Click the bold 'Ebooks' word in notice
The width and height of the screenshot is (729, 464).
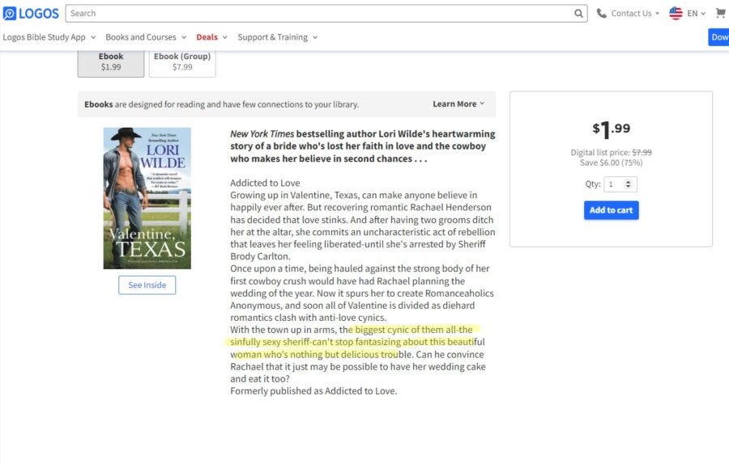[98, 104]
